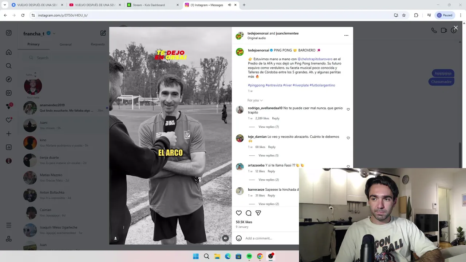Open File Explorer from the taskbar
Image resolution: width=466 pixels, height=262 pixels.
click(217, 256)
